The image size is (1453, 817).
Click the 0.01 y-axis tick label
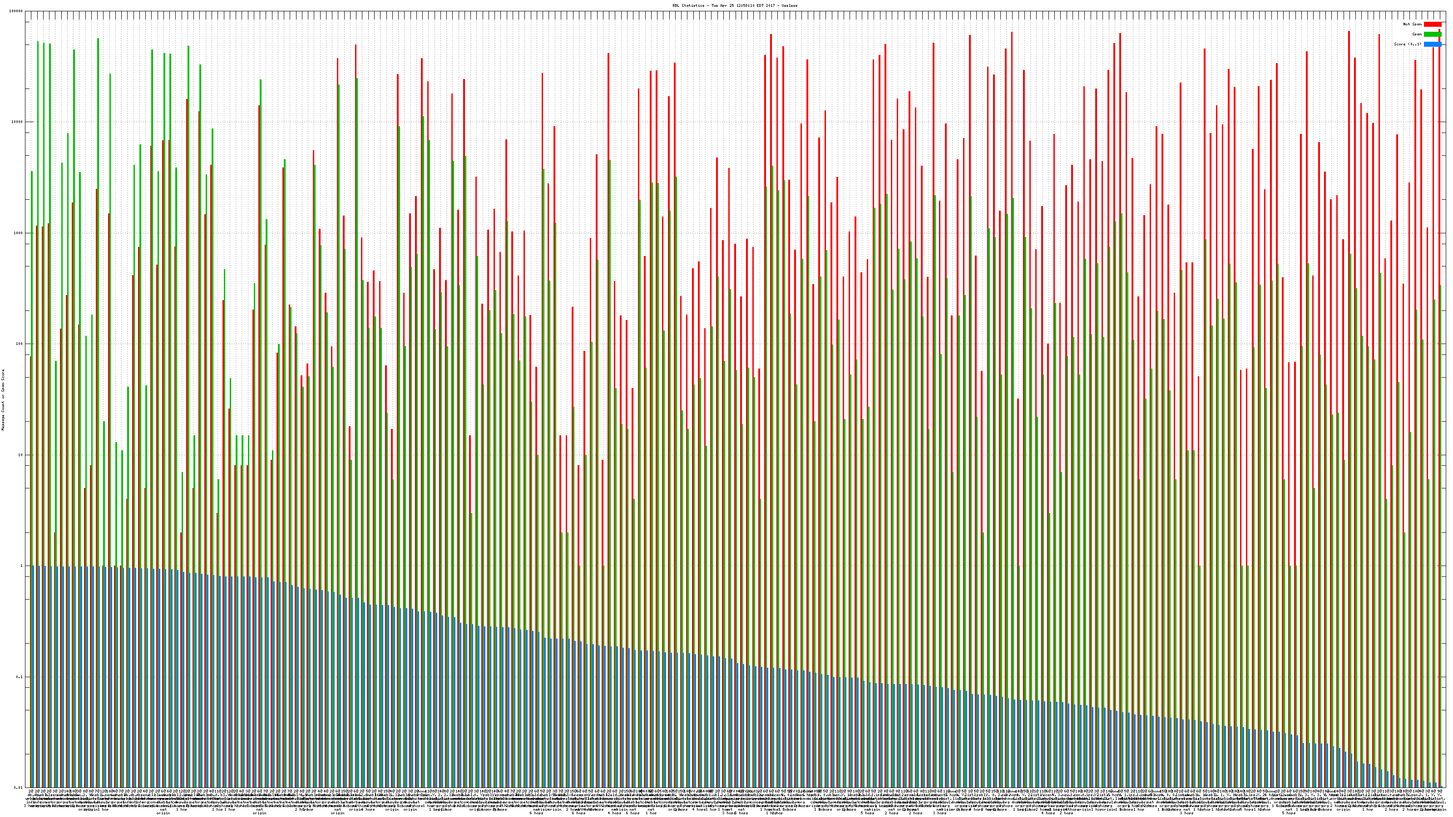(19, 787)
